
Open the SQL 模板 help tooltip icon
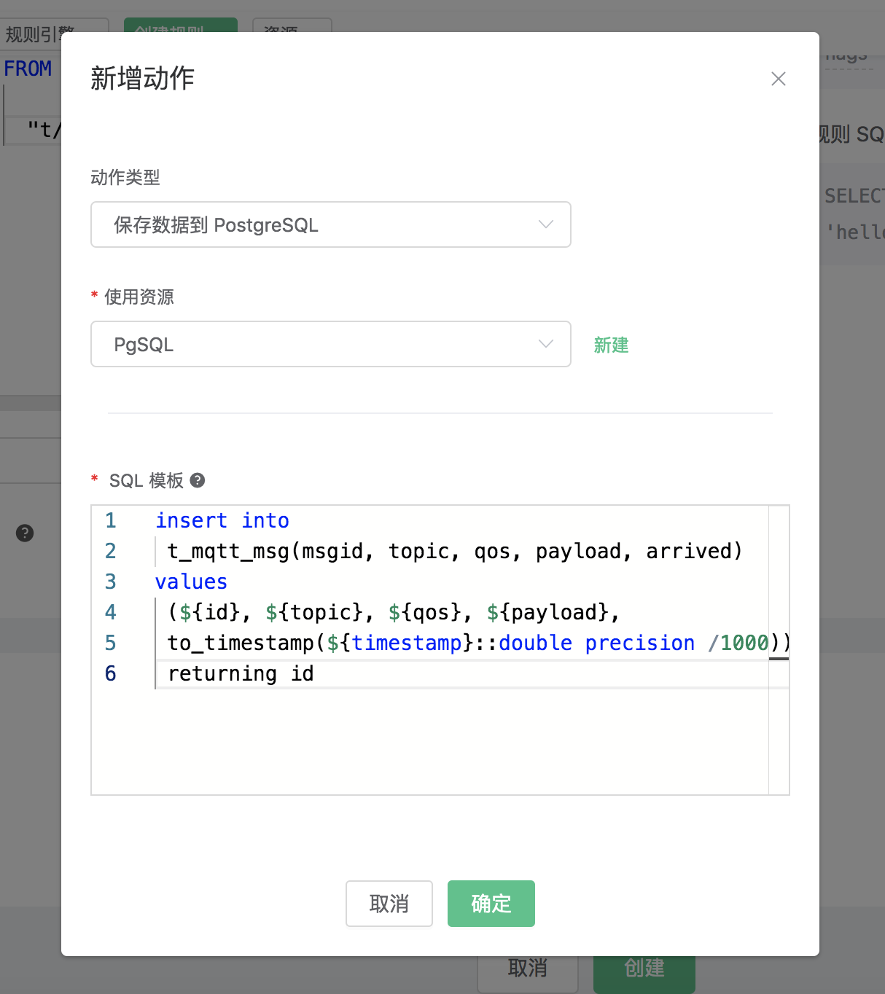pyautogui.click(x=196, y=480)
